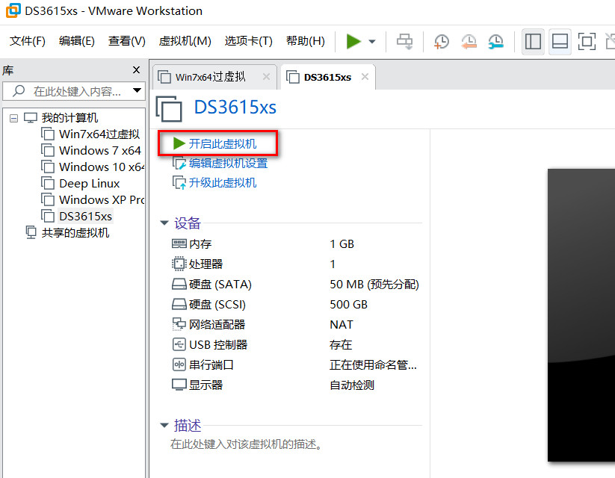The image size is (615, 478).
Task: Toggle the thumbnail bar view
Action: 560,41
